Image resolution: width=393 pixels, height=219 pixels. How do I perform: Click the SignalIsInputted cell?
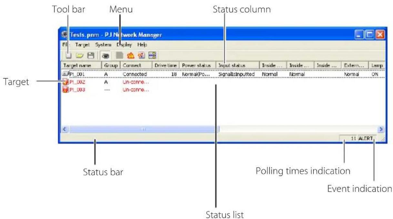(x=236, y=74)
